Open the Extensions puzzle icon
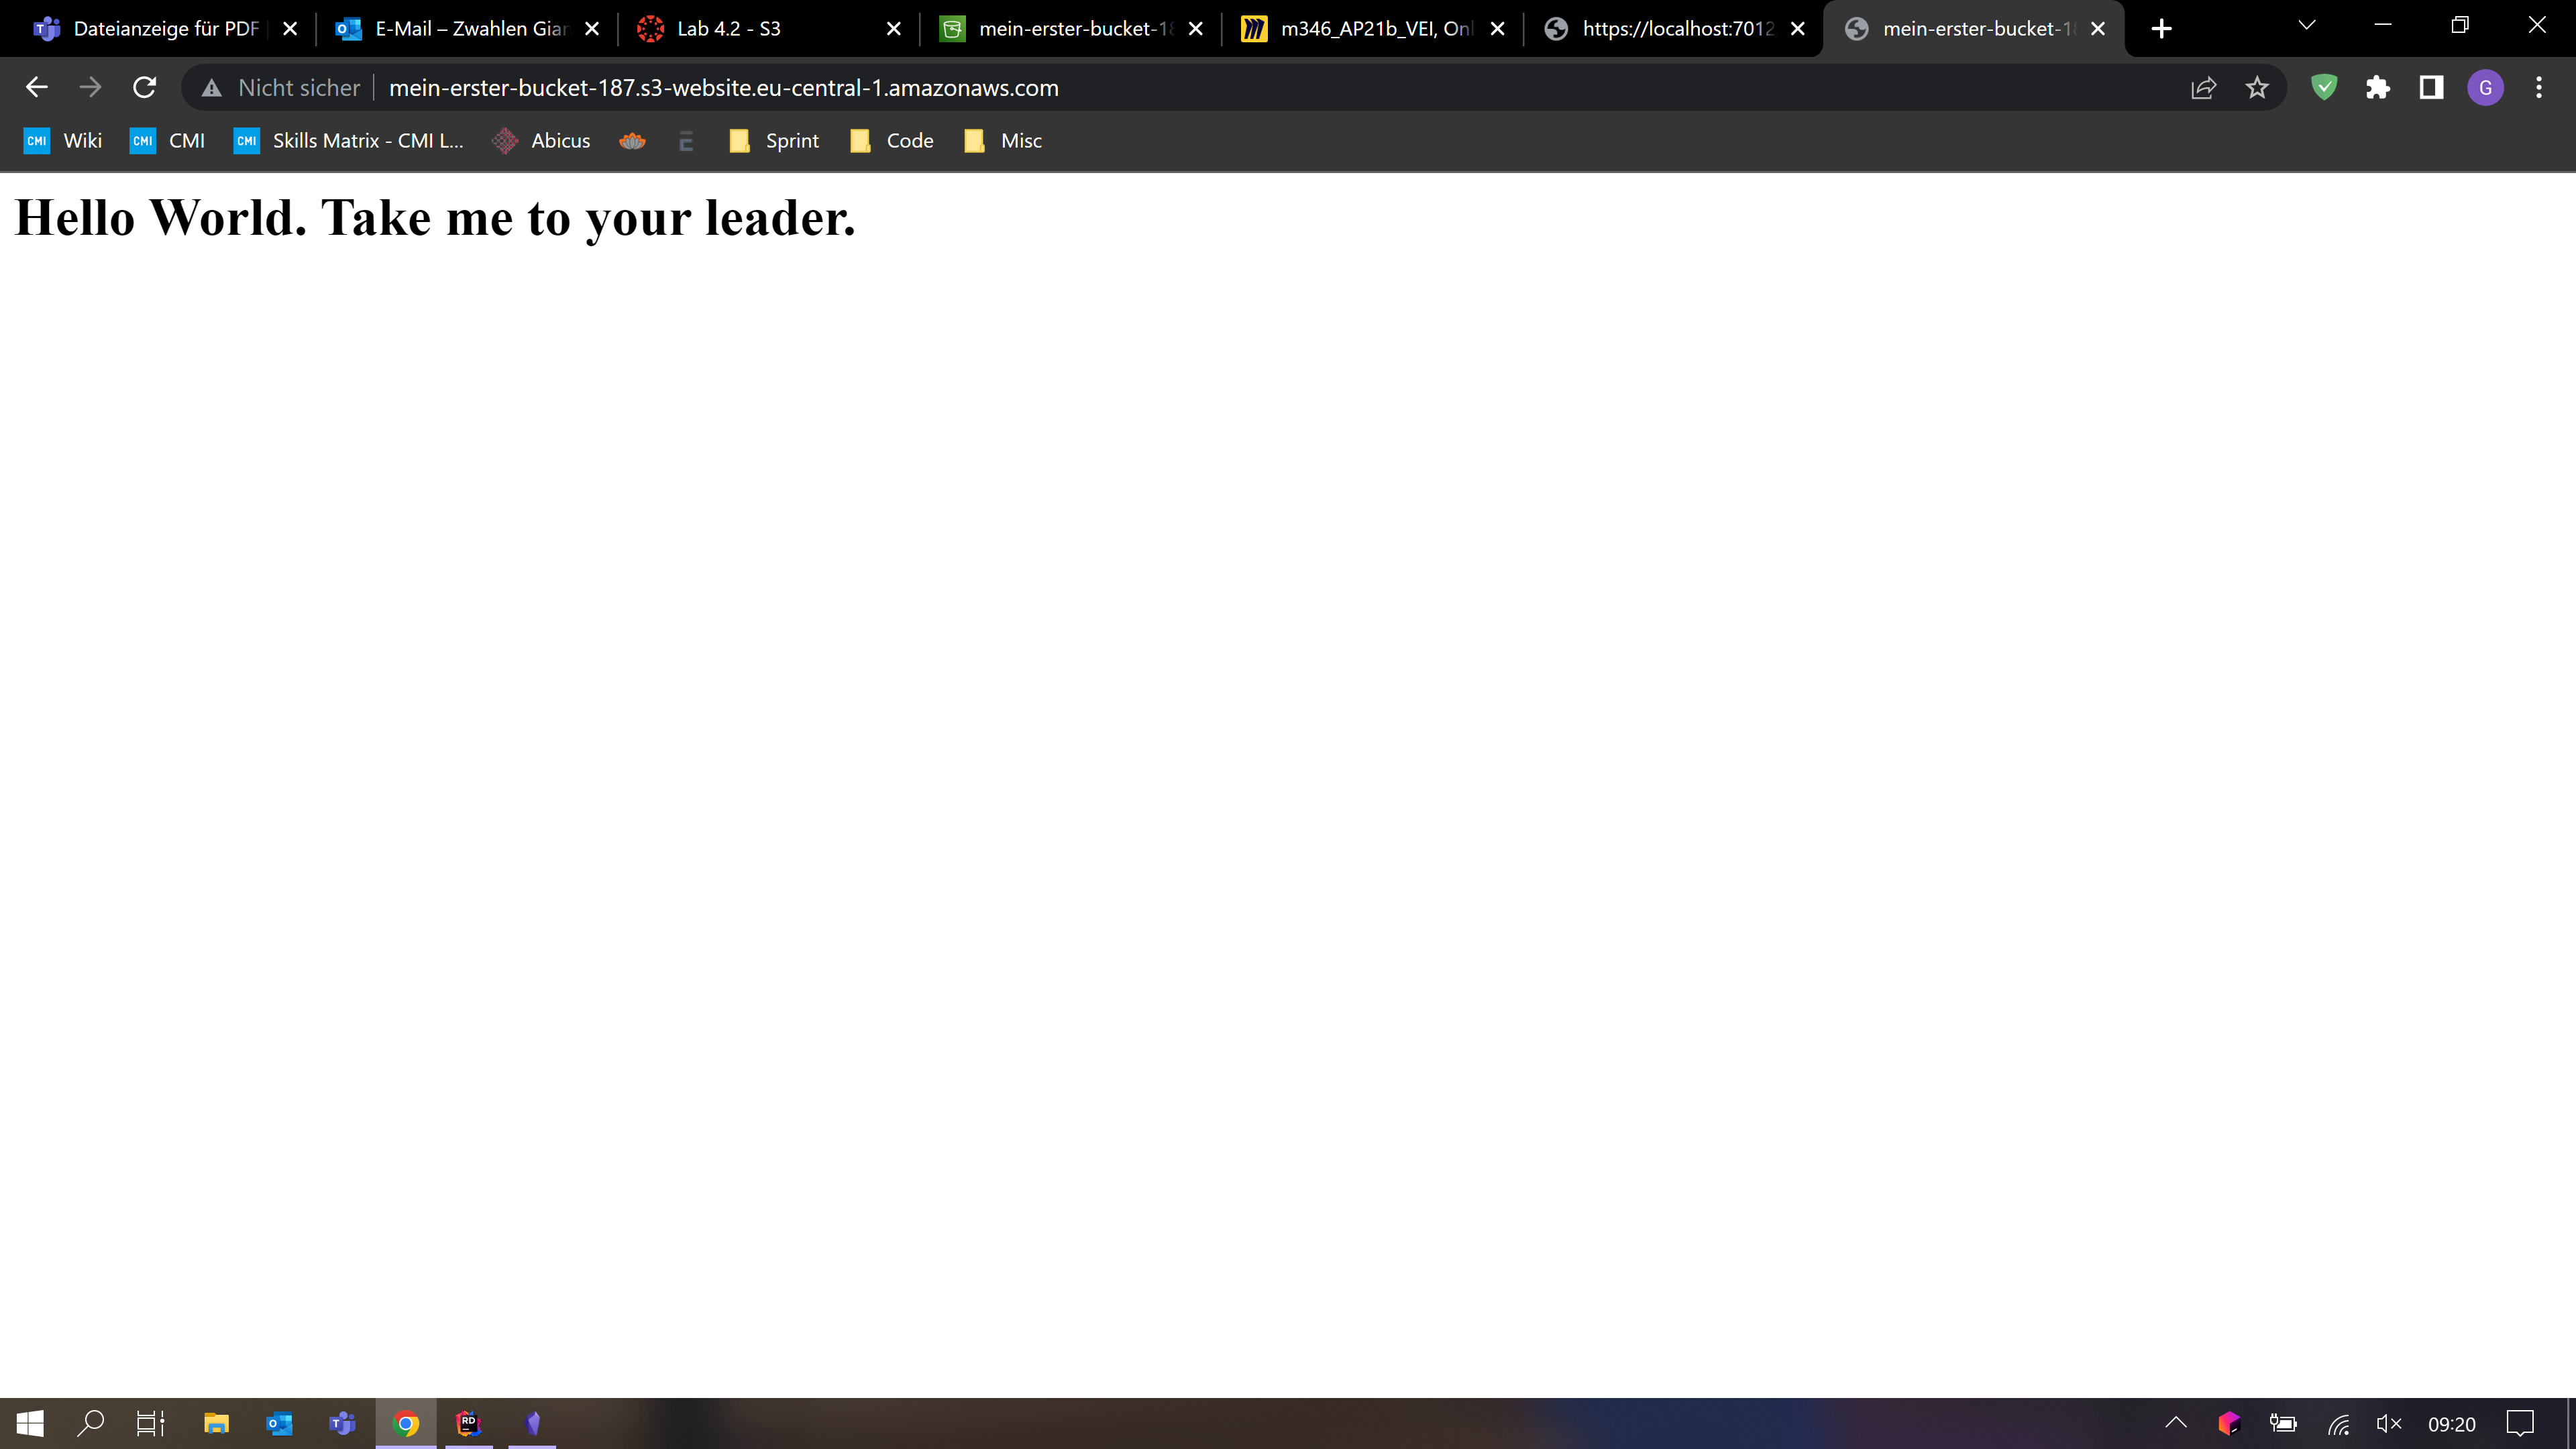The height and width of the screenshot is (1449, 2576). tap(2378, 88)
